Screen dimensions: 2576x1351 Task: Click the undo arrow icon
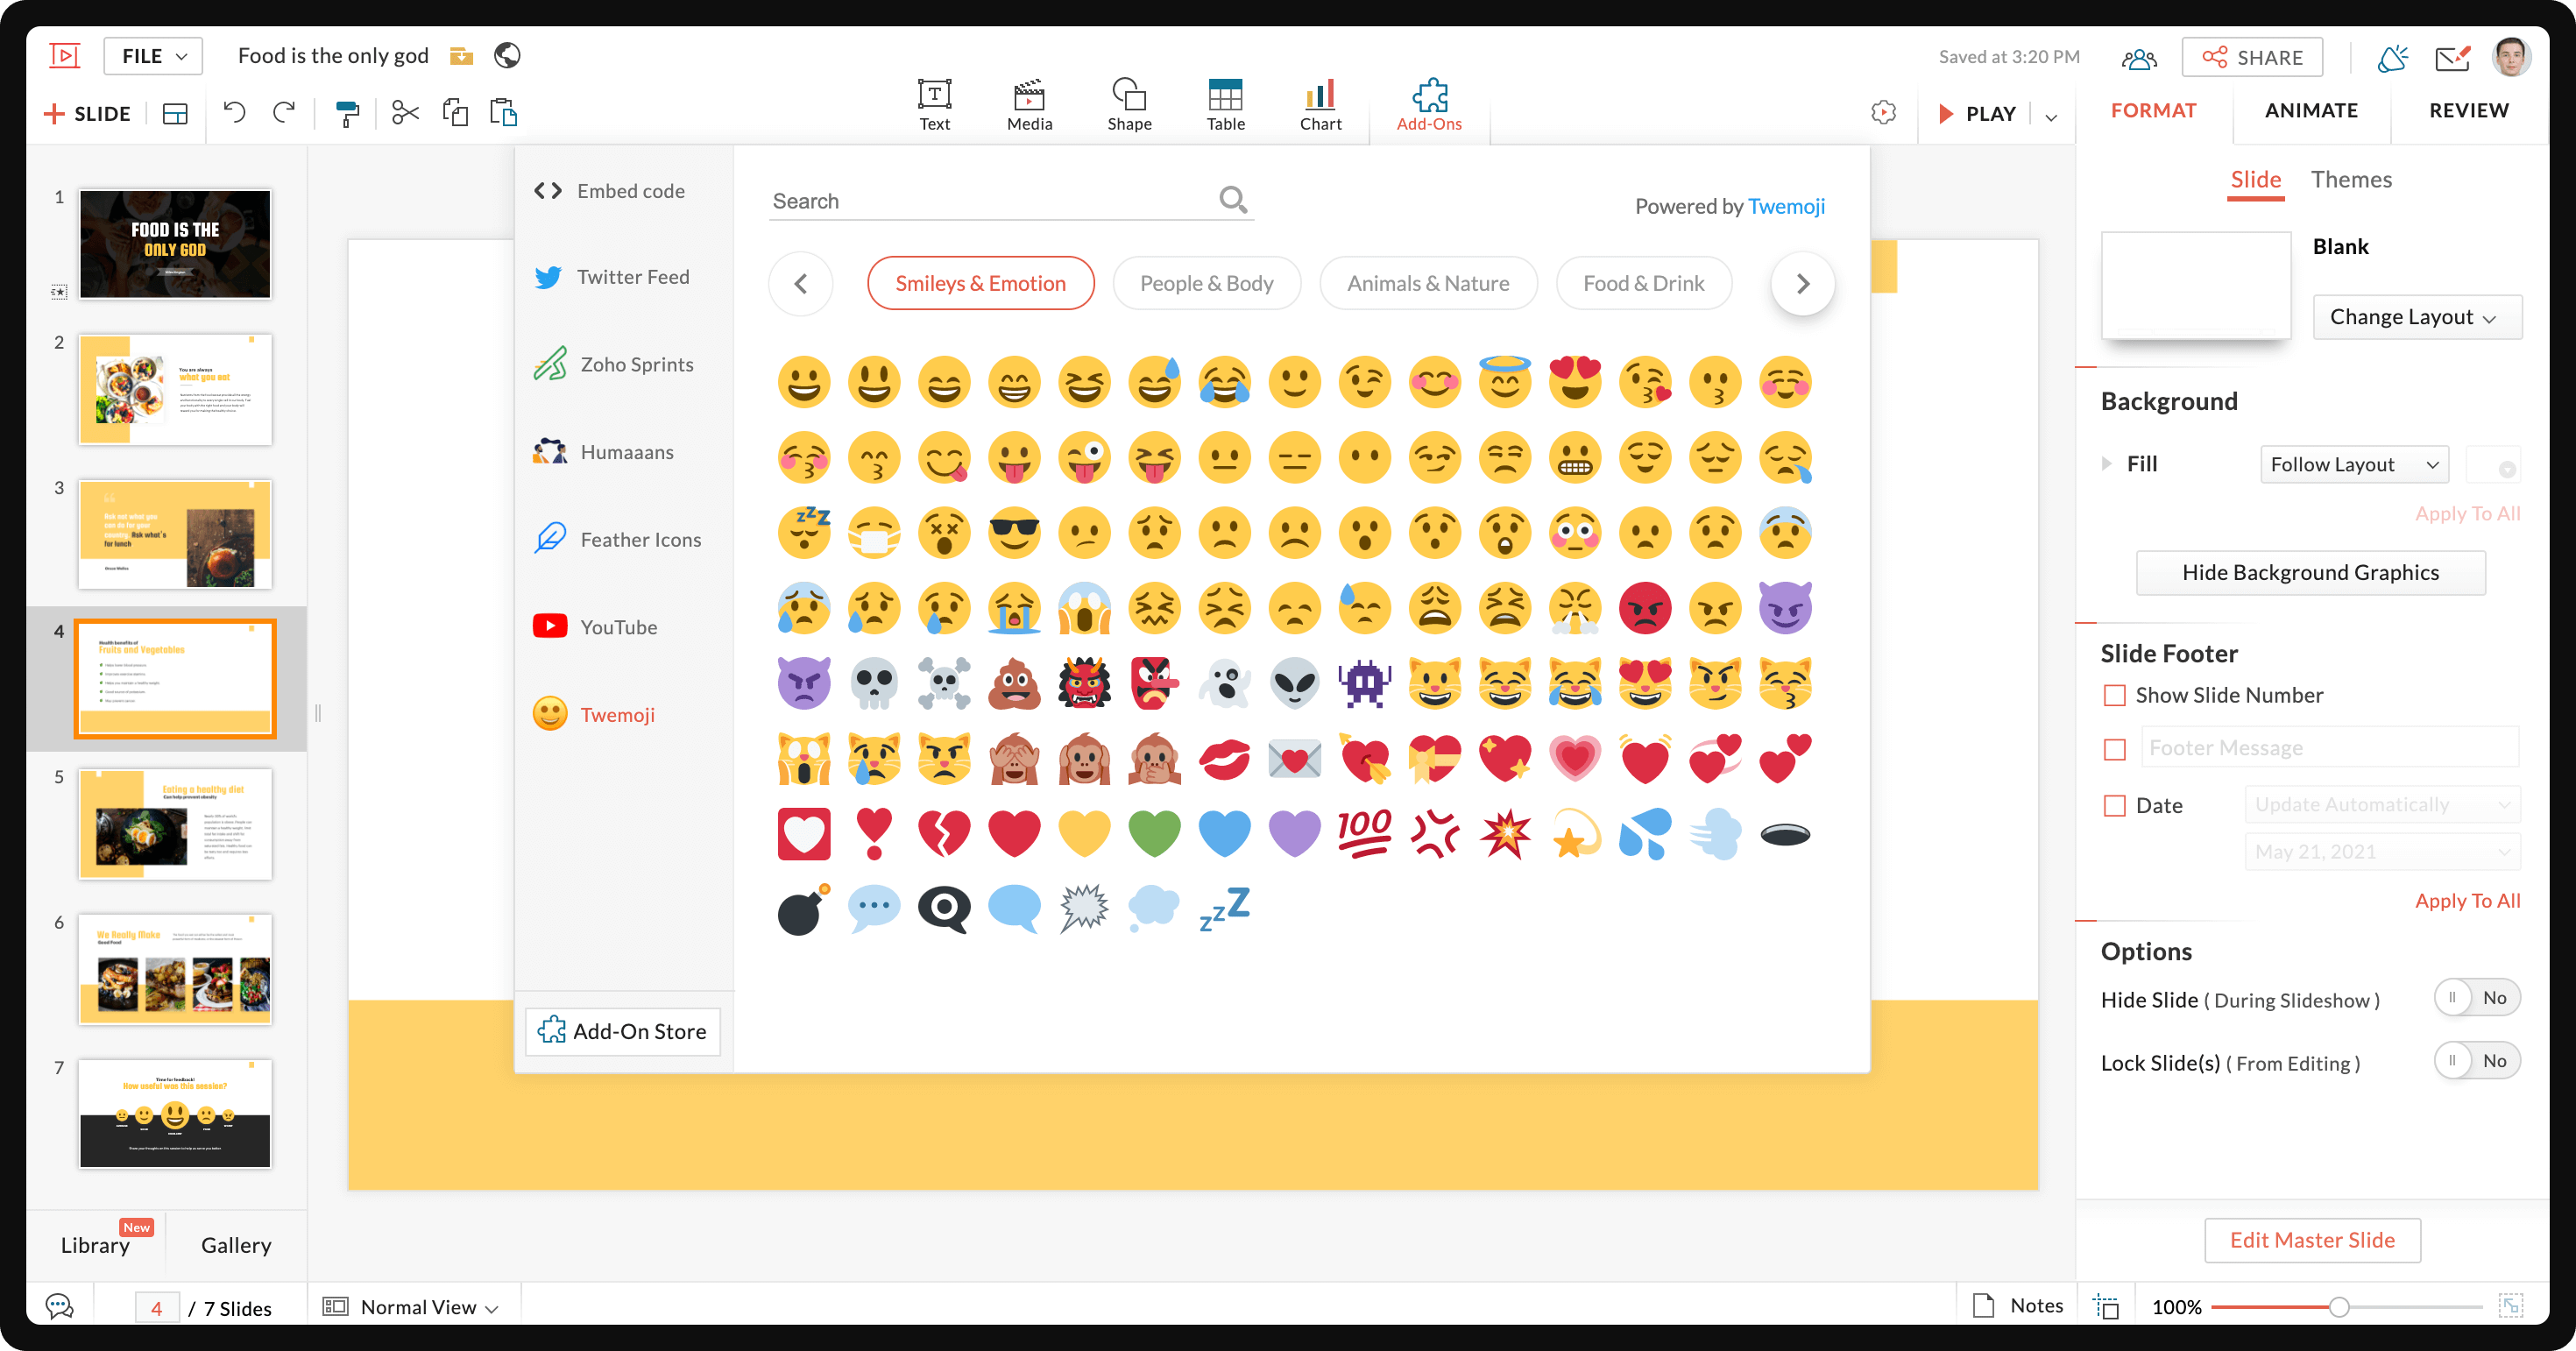coord(234,113)
